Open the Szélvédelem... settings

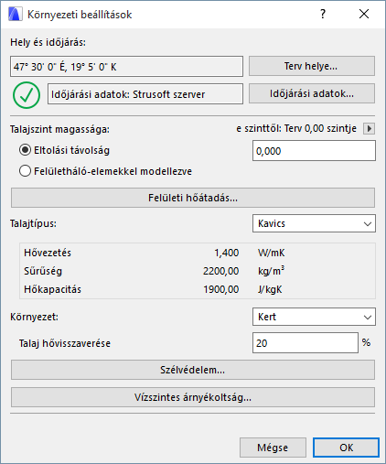(193, 370)
